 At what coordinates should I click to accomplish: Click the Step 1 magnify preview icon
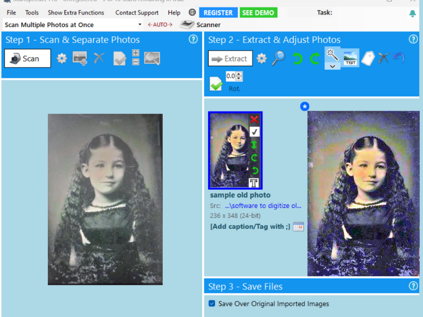click(152, 58)
